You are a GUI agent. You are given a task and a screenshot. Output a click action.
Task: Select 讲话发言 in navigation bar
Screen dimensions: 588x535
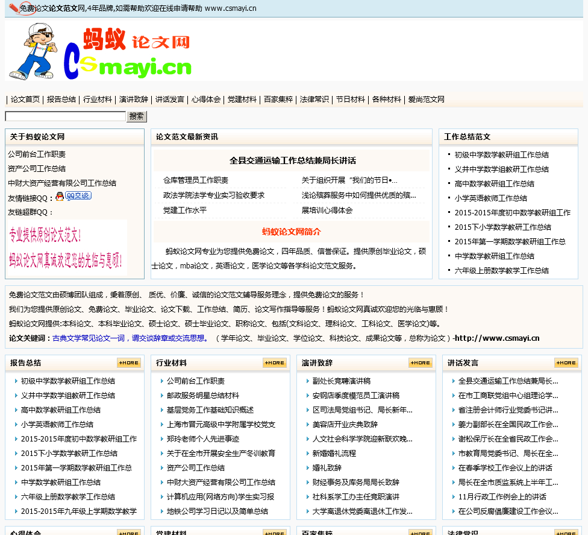click(x=170, y=100)
